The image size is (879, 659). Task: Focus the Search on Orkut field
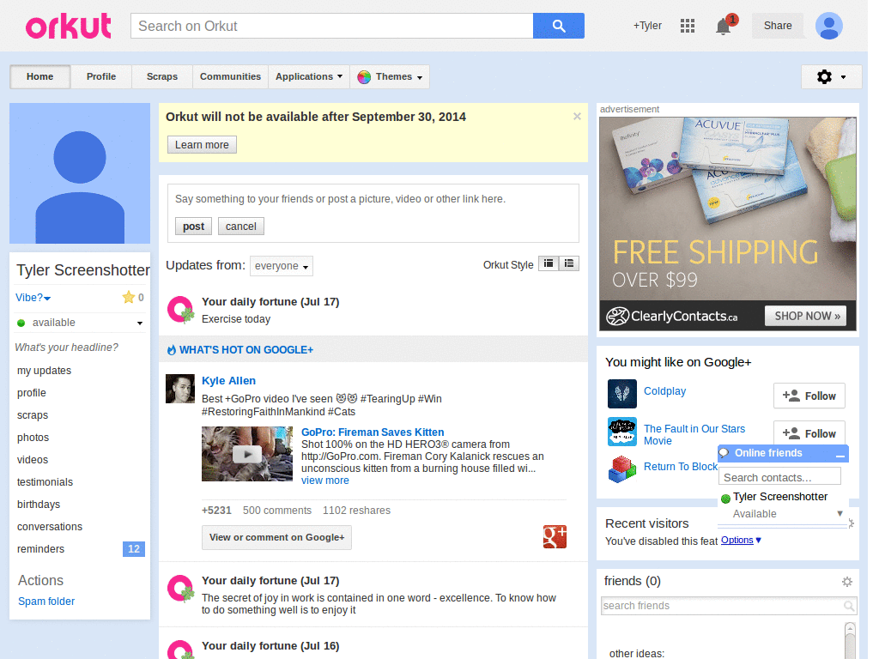(x=332, y=26)
